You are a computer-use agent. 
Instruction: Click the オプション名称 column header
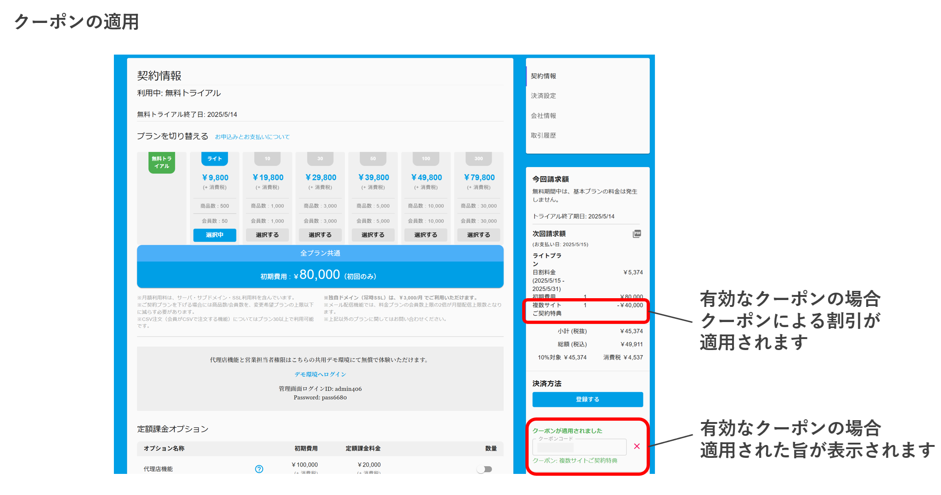(x=164, y=449)
